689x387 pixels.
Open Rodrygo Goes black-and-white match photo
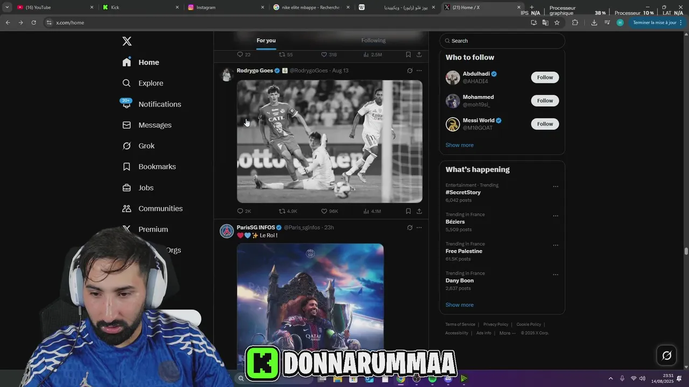point(329,141)
